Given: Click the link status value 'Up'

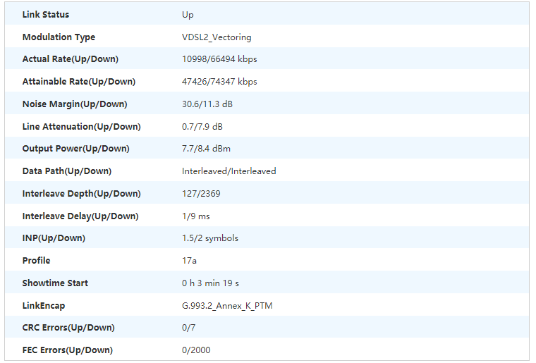Looking at the screenshot, I should (188, 15).
